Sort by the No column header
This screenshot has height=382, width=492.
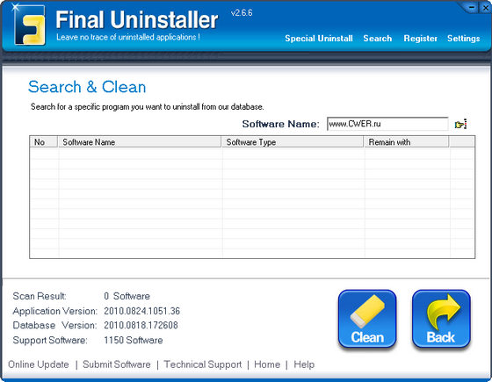(44, 142)
